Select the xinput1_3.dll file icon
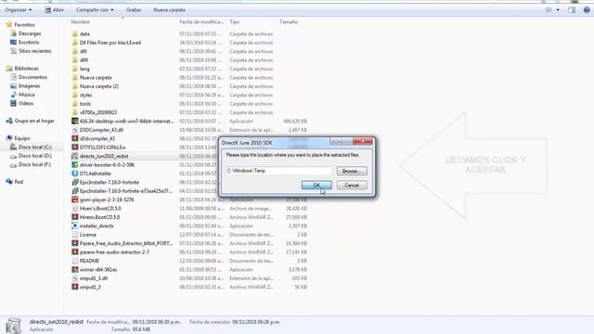 pos(75,278)
